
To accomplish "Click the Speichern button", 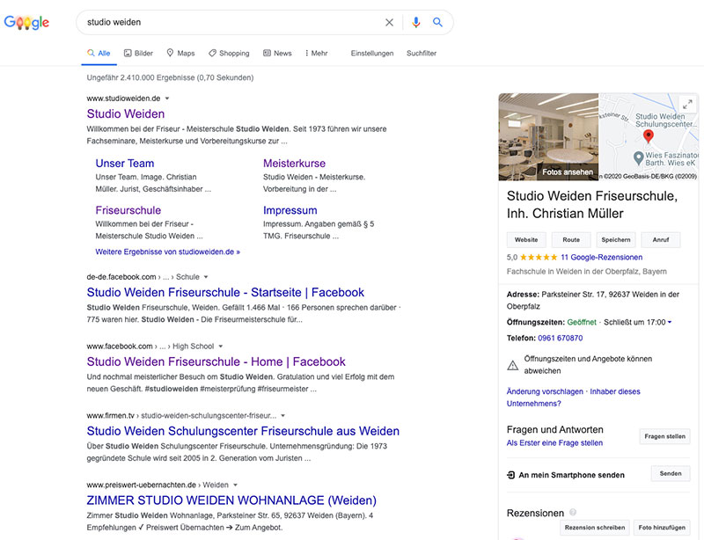I will click(615, 240).
